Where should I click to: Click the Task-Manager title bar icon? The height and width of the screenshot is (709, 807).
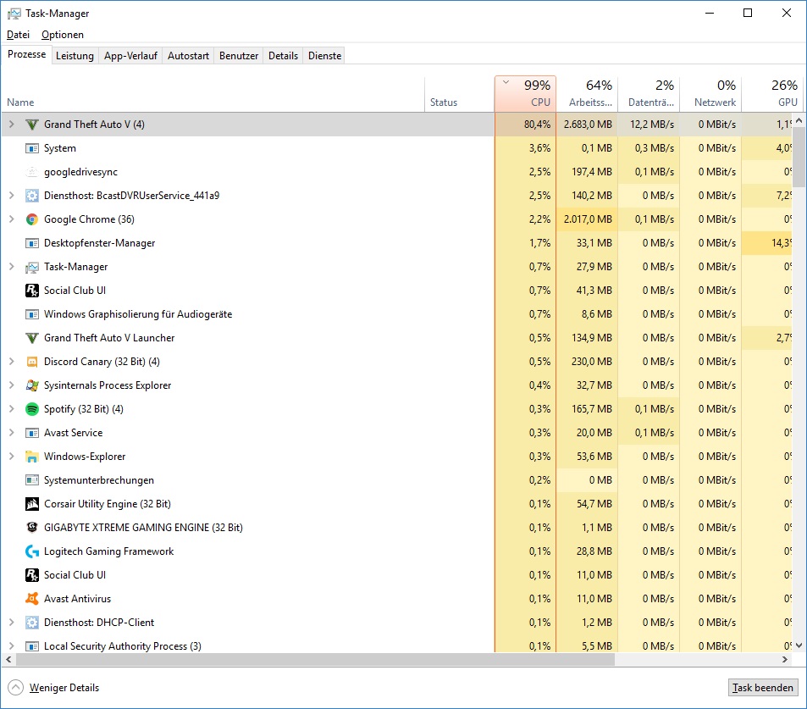pos(14,14)
